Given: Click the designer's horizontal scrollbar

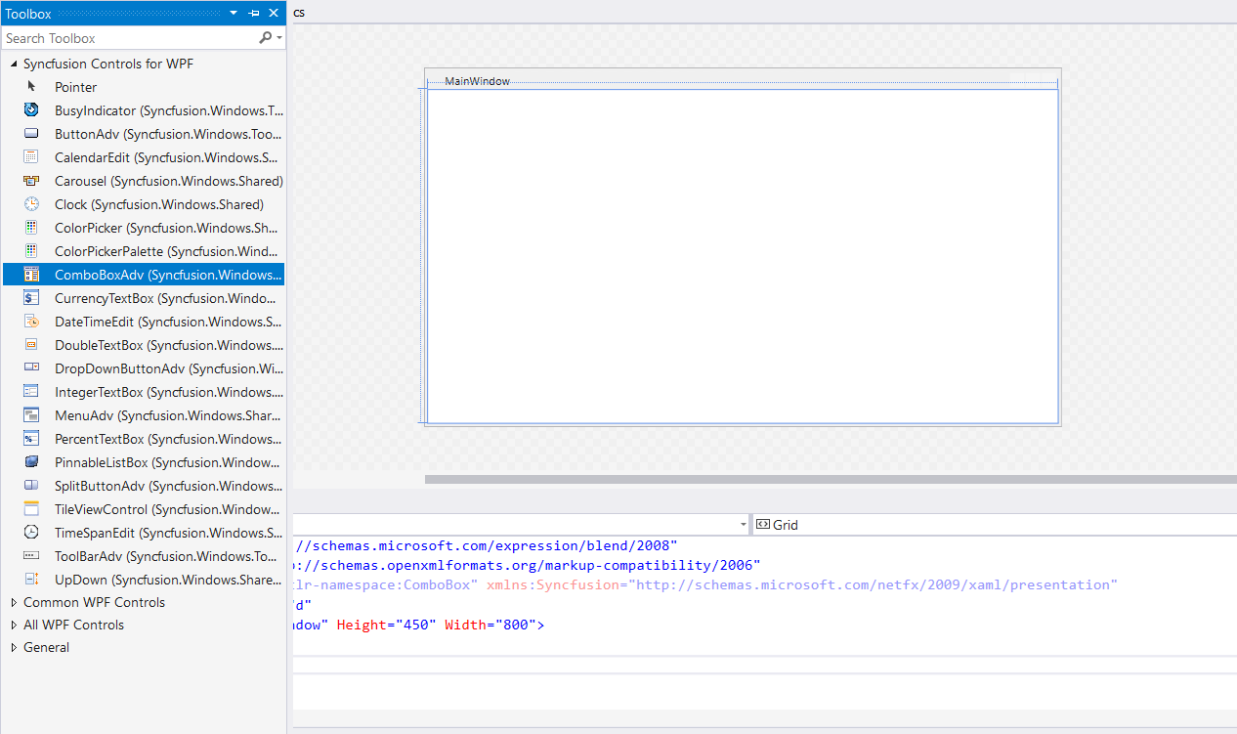Looking at the screenshot, I should [831, 479].
